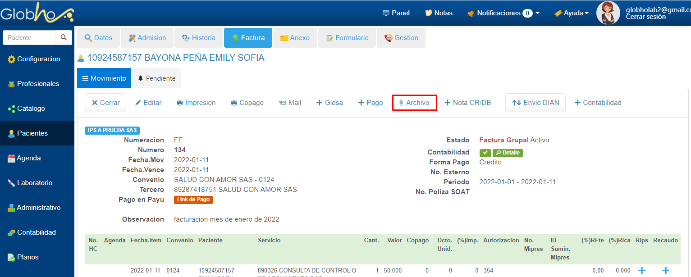Focus the Paciente search input field

(29, 37)
